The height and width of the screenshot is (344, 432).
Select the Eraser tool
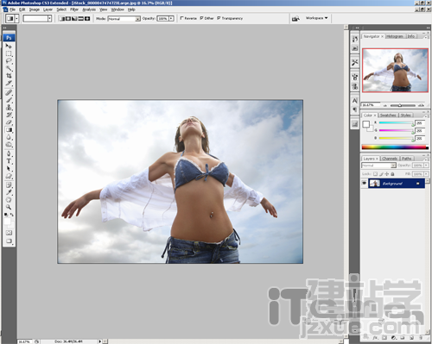(9, 122)
